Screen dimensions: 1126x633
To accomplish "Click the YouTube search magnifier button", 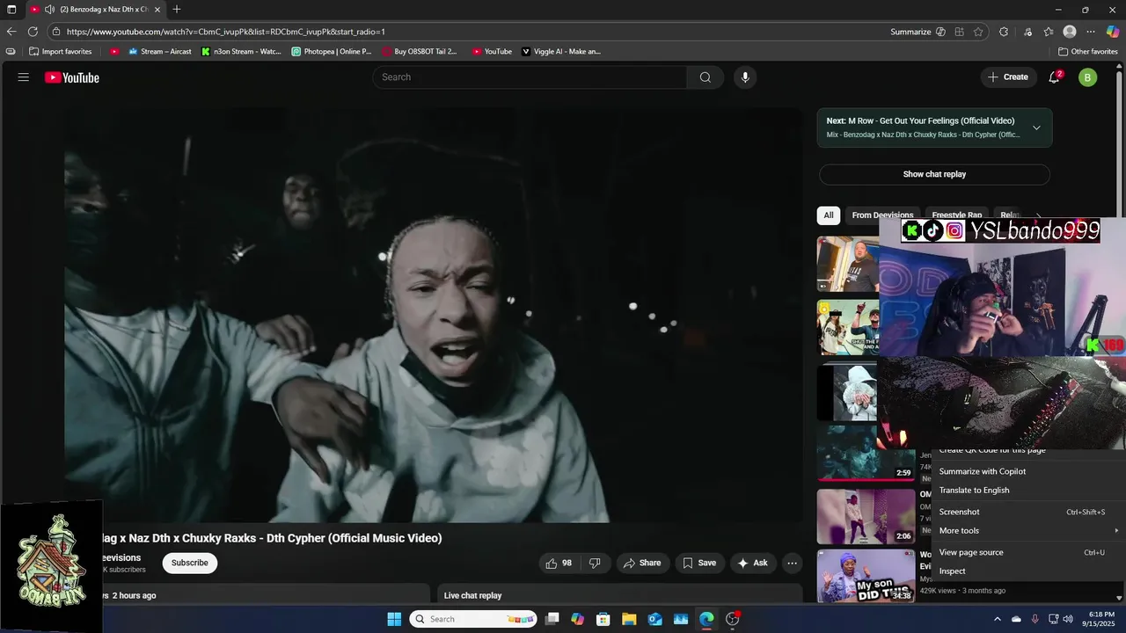I will pos(706,77).
